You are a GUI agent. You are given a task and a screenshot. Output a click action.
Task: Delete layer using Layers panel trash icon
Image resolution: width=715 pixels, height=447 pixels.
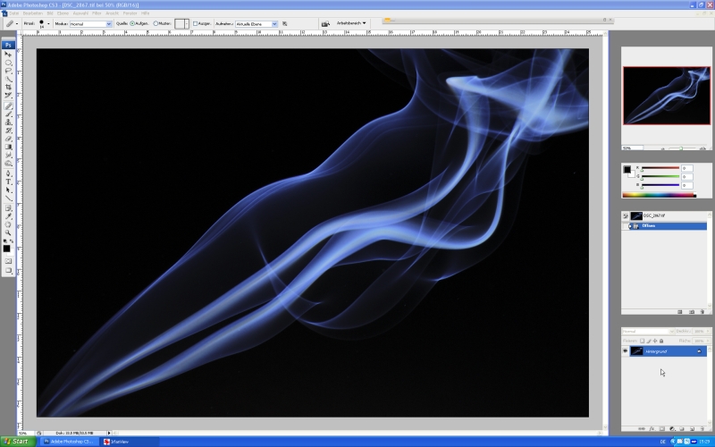(702, 429)
